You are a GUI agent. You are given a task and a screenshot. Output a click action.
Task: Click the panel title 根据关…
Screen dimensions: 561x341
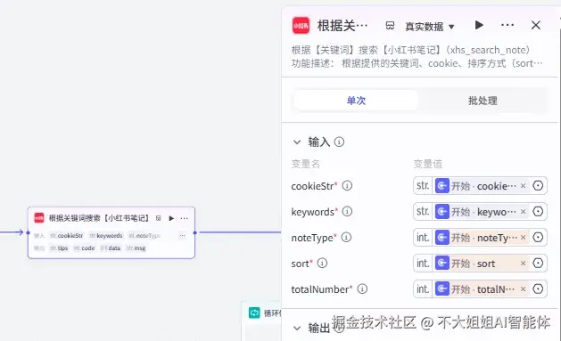(342, 26)
